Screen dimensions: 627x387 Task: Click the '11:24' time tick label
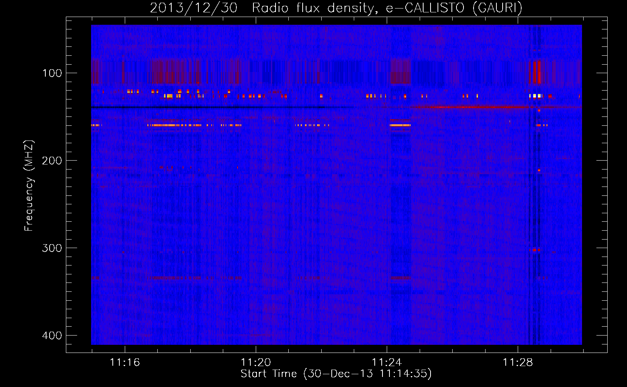(x=387, y=363)
